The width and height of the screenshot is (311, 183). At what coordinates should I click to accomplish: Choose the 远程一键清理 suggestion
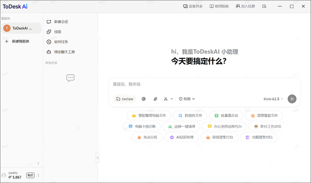point(181,126)
